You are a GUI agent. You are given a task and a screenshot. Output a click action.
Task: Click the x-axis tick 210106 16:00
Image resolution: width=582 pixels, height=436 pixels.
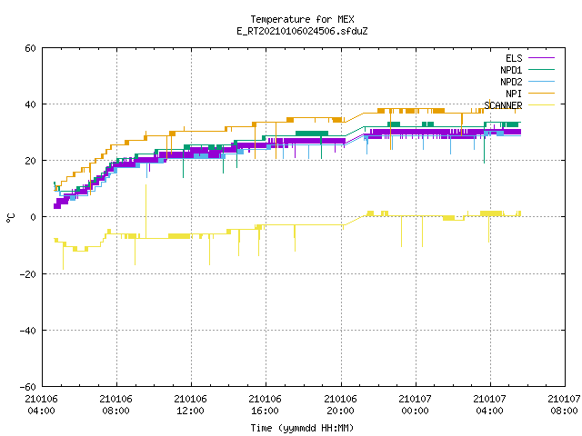(265, 405)
